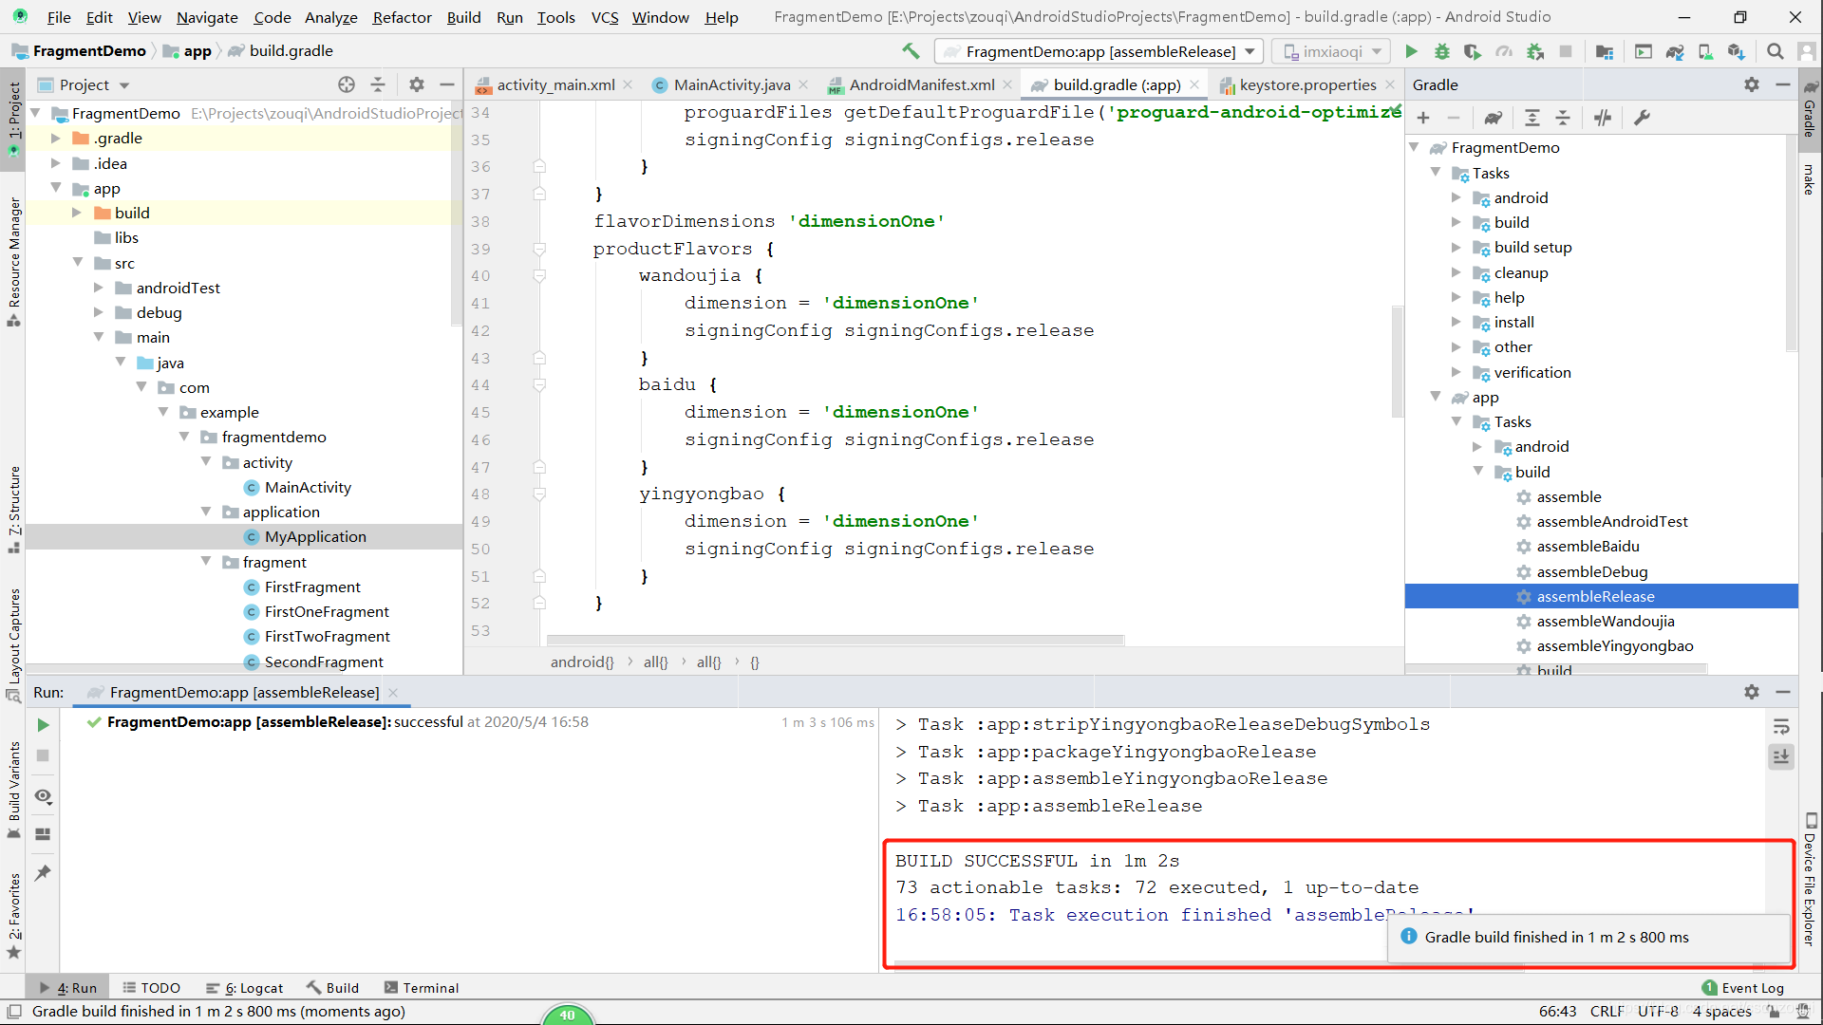Screen dimensions: 1823x1025
Task: Collapse the fragment package node
Action: (206, 562)
